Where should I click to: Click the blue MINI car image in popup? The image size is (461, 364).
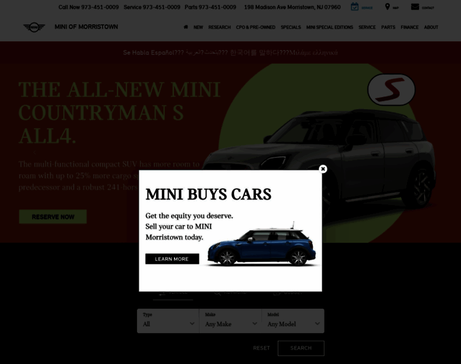coord(261,244)
